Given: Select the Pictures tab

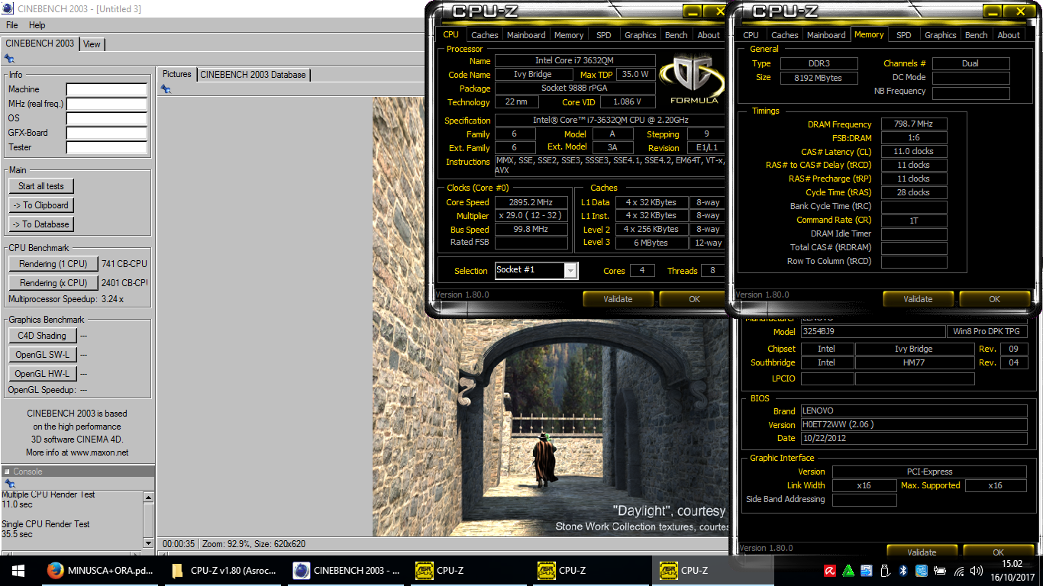Looking at the screenshot, I should 177,74.
